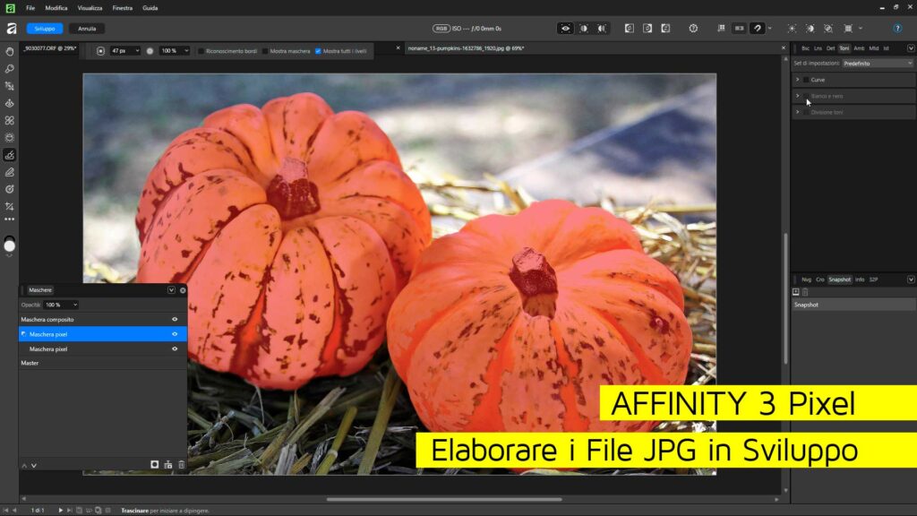Screen dimensions: 917x516
Task: Enable the Bianco e nero checkbox
Action: point(806,96)
